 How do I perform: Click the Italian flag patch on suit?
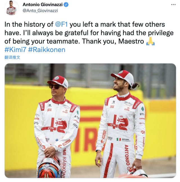coord(119,140)
